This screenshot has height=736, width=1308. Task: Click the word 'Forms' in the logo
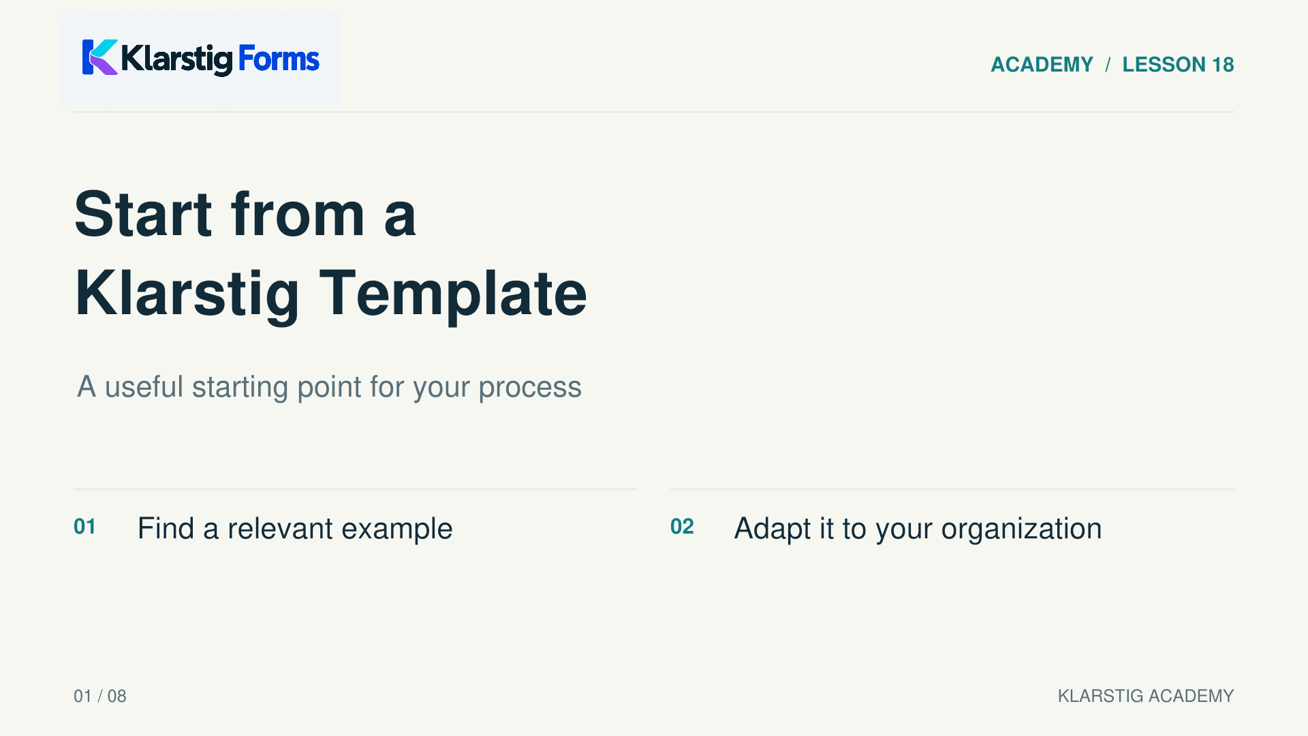pos(279,59)
